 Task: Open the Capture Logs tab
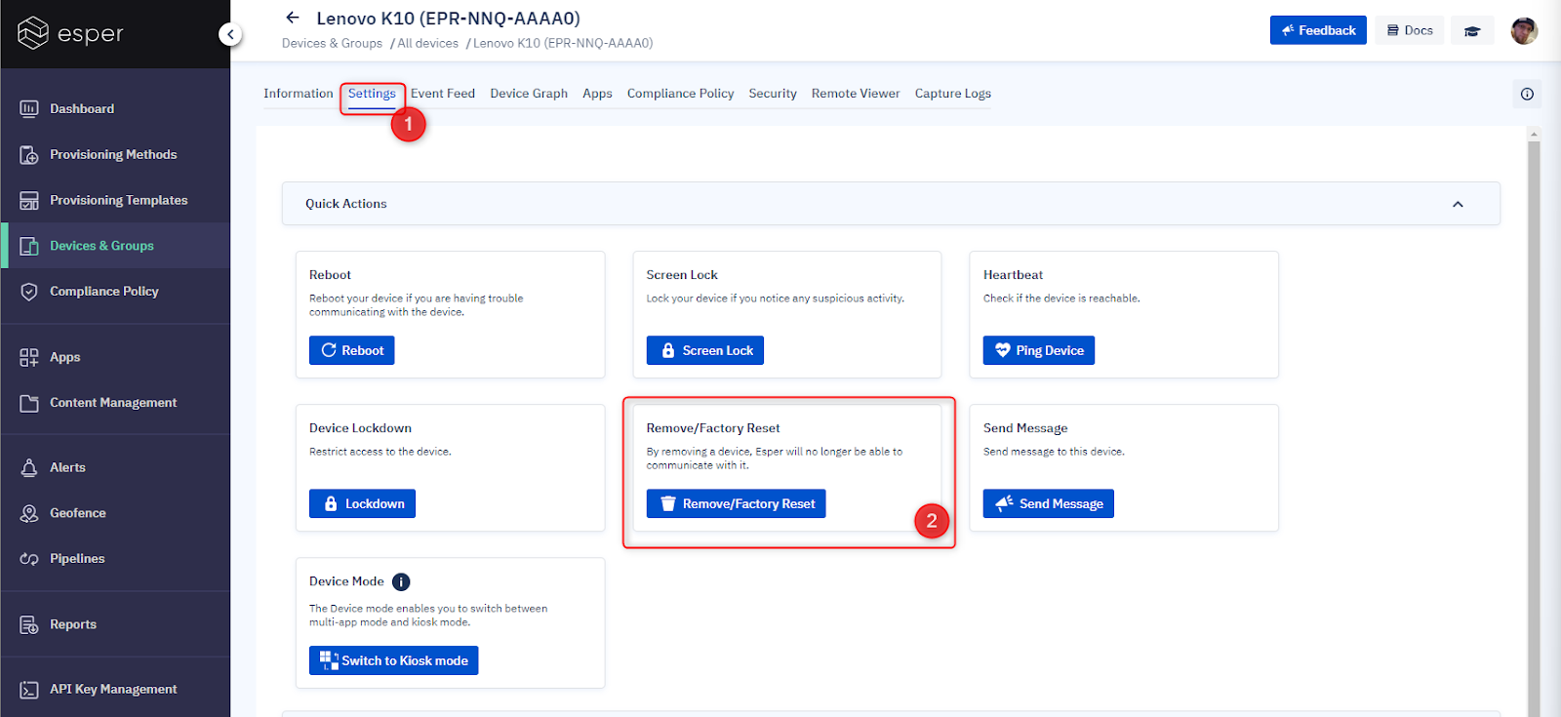(953, 94)
